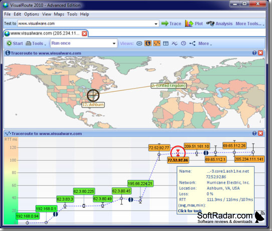
Task: Select hop label 69.65.112.1
Action: tap(215, 160)
